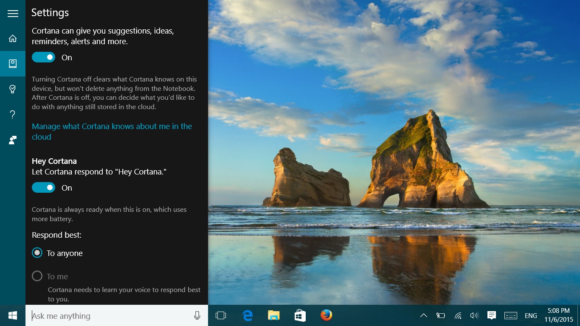Open the Windows Start menu
Image resolution: width=580 pixels, height=326 pixels.
point(13,315)
